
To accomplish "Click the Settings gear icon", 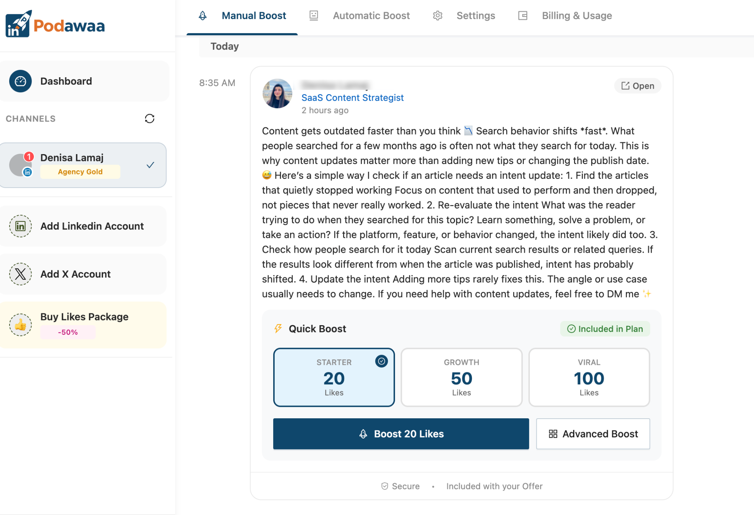I will (437, 15).
